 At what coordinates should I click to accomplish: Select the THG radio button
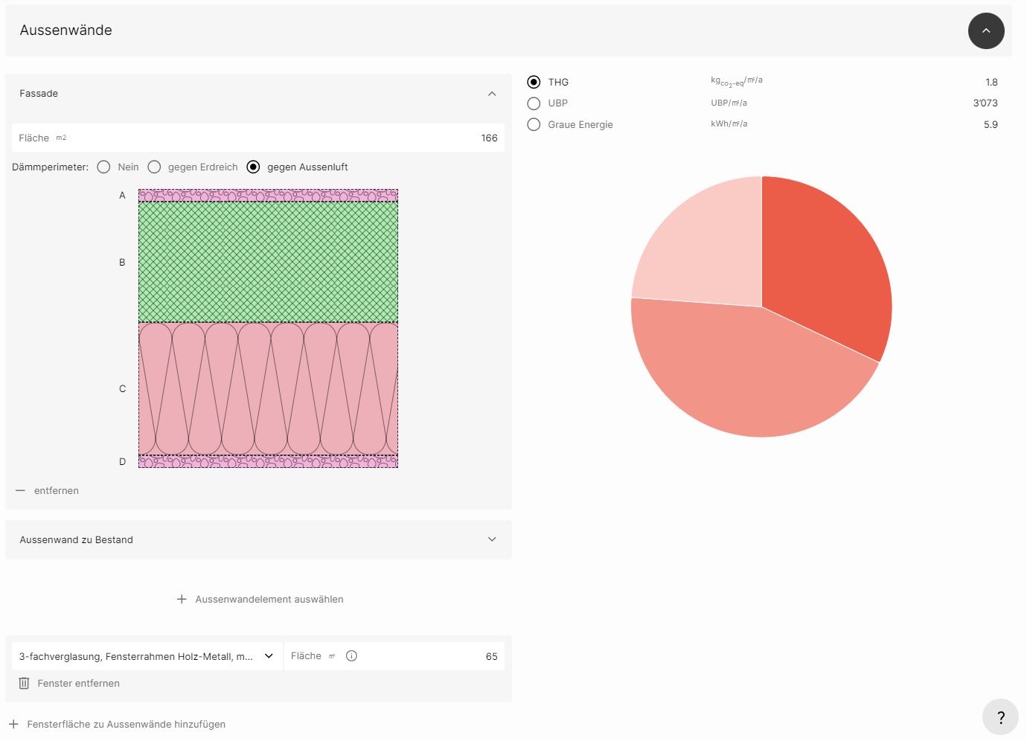pos(534,82)
